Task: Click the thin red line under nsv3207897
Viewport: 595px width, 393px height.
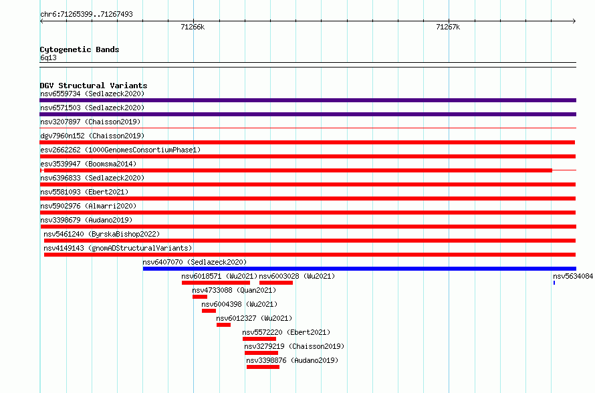Action: click(308, 128)
